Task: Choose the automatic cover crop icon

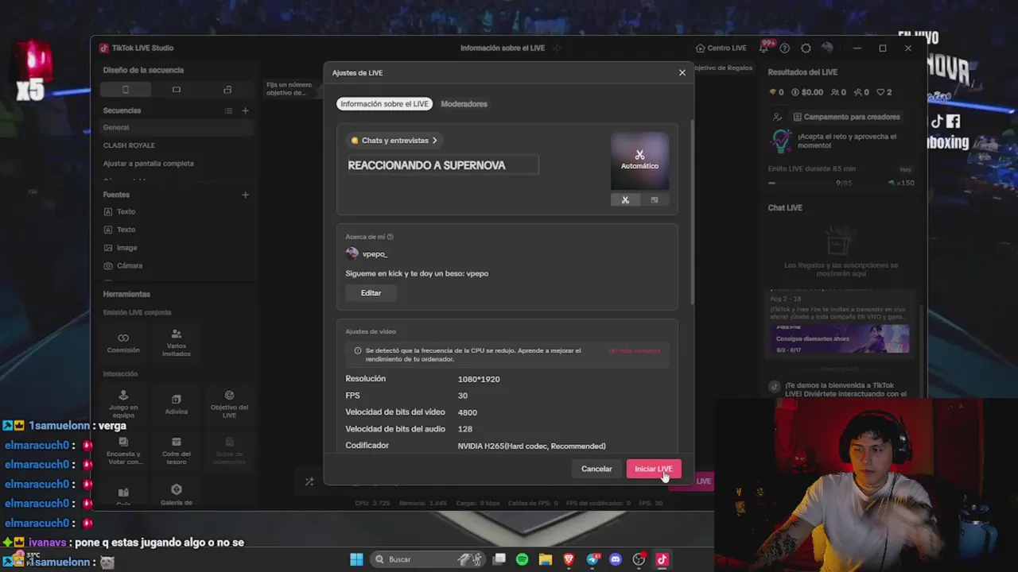Action: pos(625,200)
